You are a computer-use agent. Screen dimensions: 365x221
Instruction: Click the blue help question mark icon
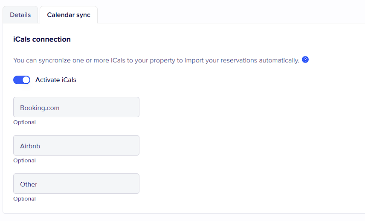305,60
